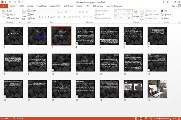Insert a New Slide

pyautogui.click(x=24, y=15)
